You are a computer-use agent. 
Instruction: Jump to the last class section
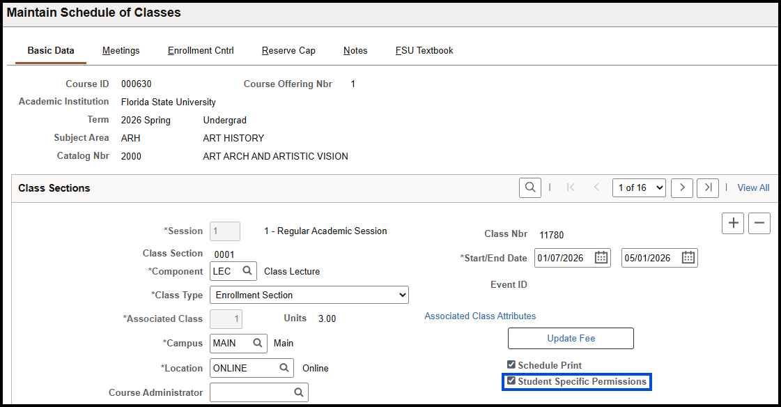pos(707,187)
